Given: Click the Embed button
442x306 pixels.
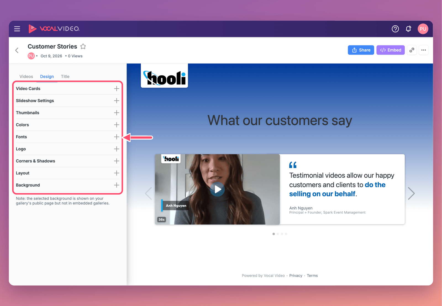Looking at the screenshot, I should (x=390, y=50).
